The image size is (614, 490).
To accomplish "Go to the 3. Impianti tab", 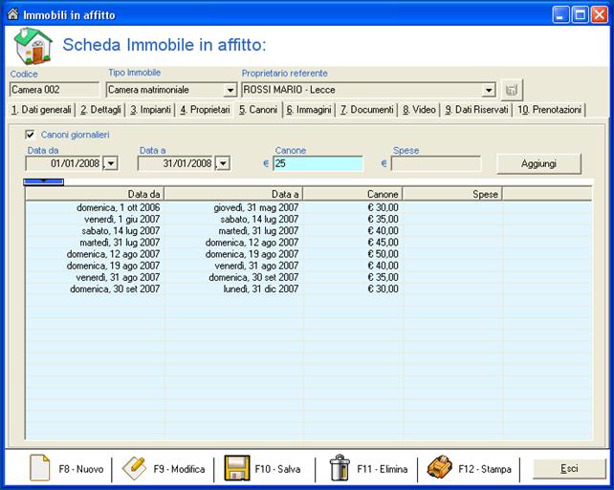I will point(150,110).
